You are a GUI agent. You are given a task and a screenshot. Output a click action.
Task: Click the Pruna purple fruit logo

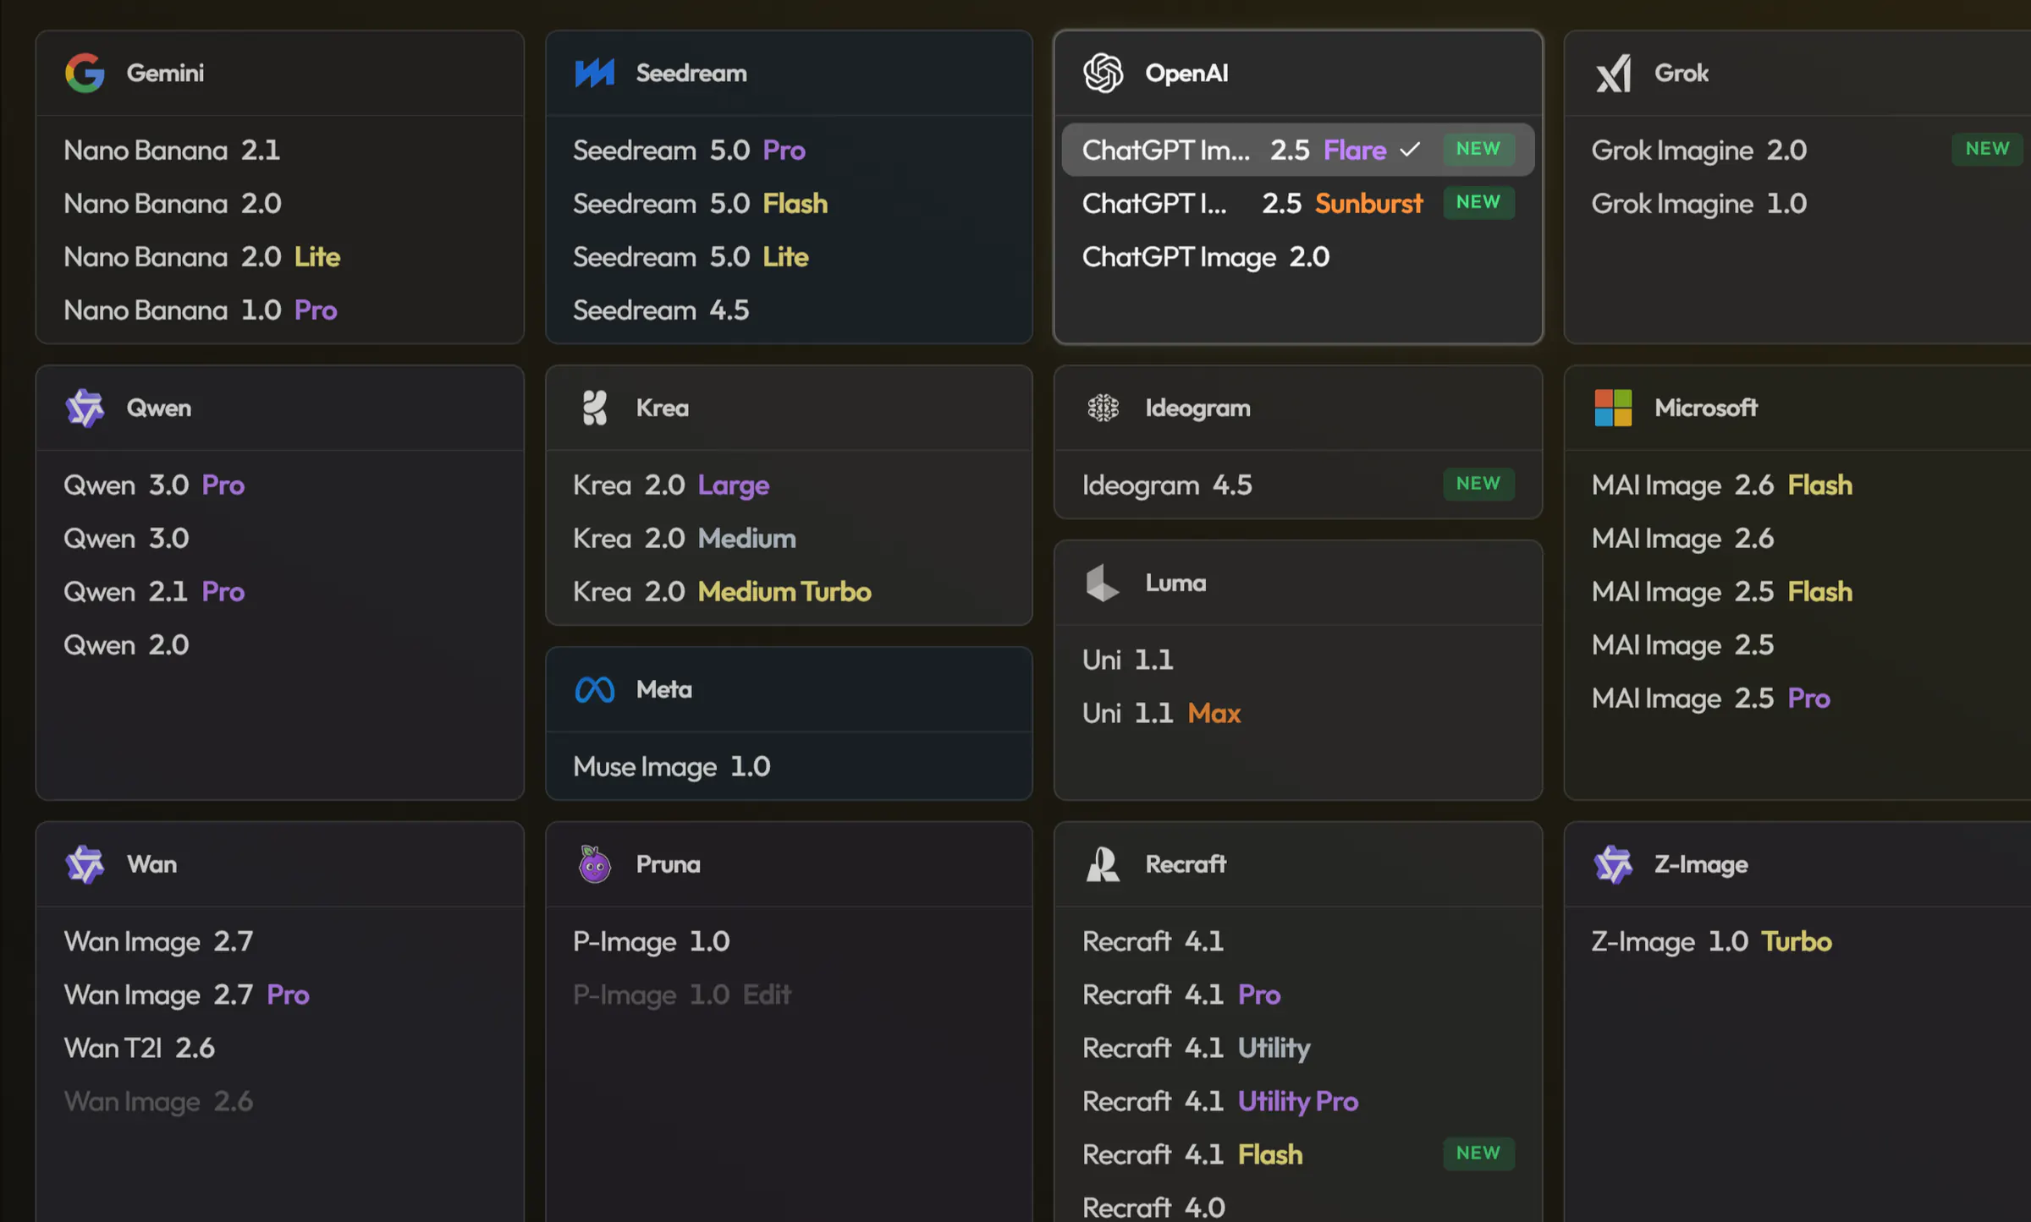click(595, 864)
